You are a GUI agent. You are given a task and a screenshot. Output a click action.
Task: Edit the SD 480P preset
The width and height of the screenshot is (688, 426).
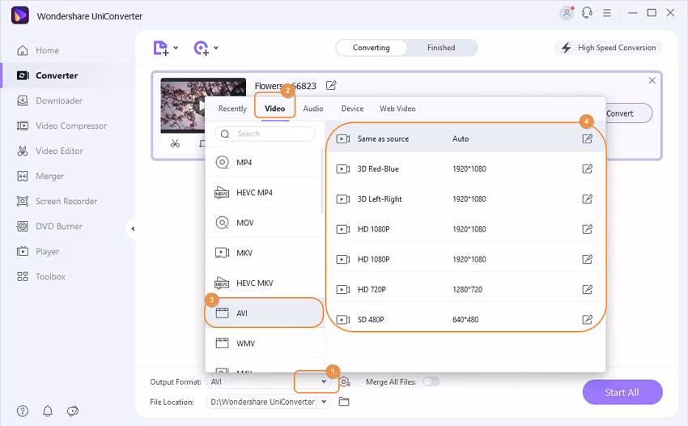pyautogui.click(x=587, y=320)
